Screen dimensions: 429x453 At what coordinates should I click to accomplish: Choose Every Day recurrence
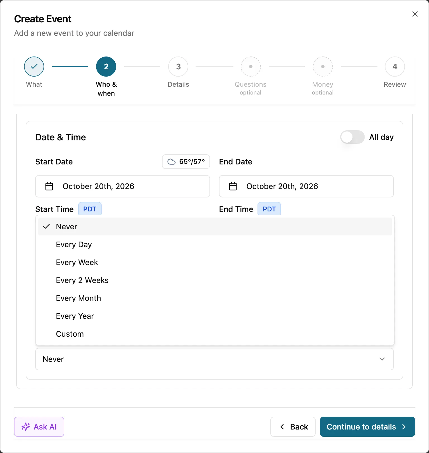(215, 244)
